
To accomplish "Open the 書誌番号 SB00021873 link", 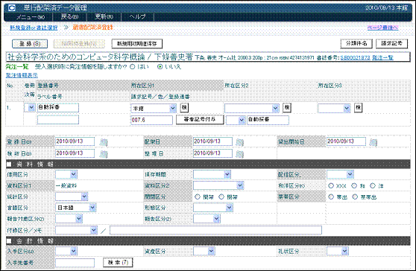I will coord(356,58).
